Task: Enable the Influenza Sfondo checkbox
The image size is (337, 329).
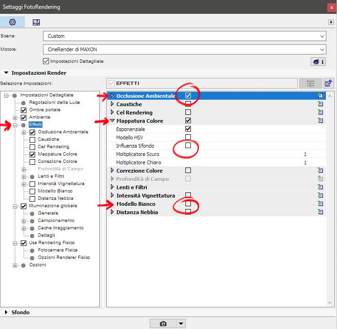Action: [188, 146]
